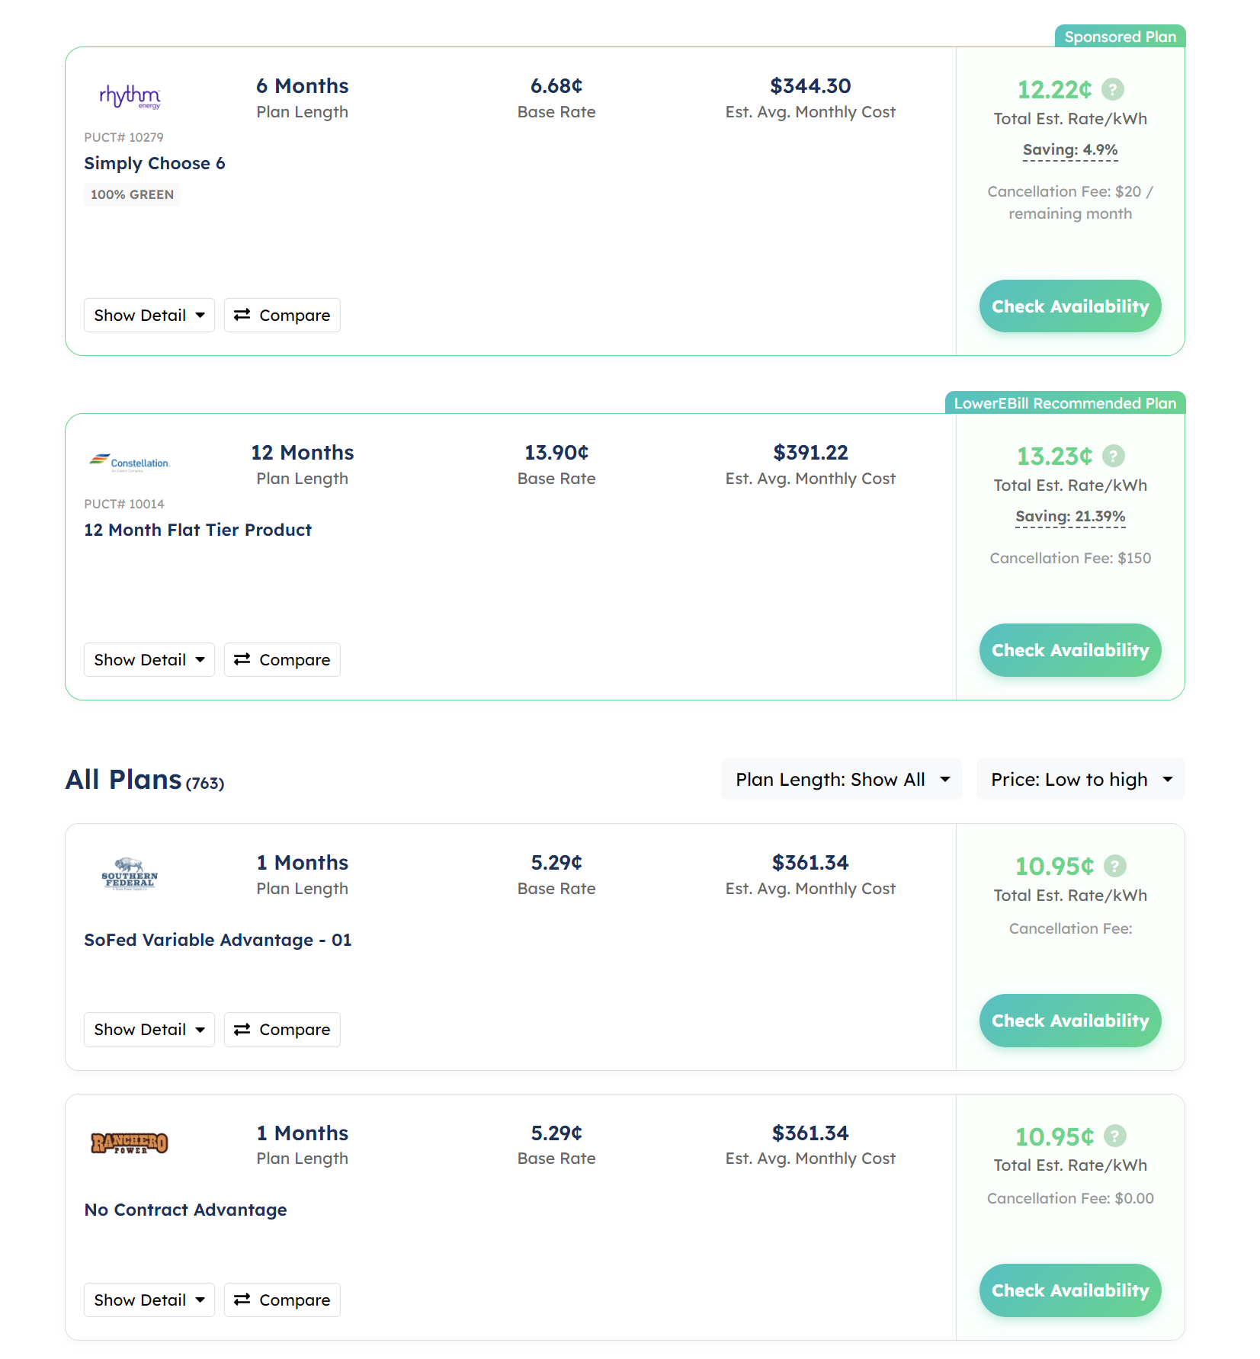Check Availability for the Constellation plan

1069,650
